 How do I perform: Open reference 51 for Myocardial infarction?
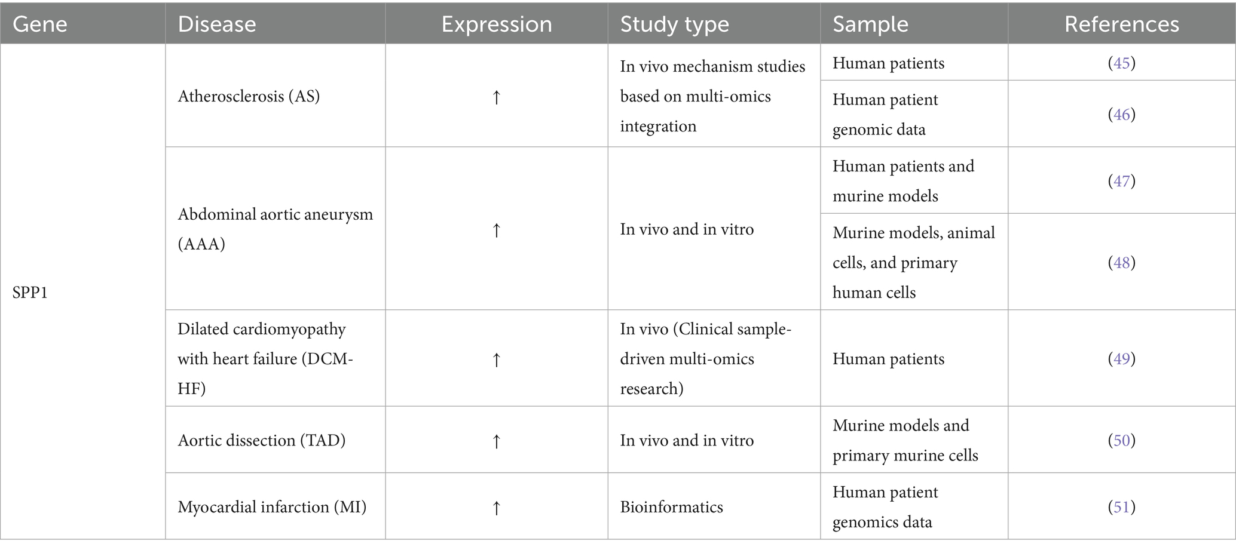(1121, 507)
